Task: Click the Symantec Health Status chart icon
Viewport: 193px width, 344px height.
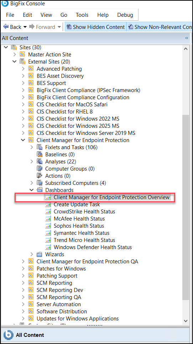Action: point(48,233)
